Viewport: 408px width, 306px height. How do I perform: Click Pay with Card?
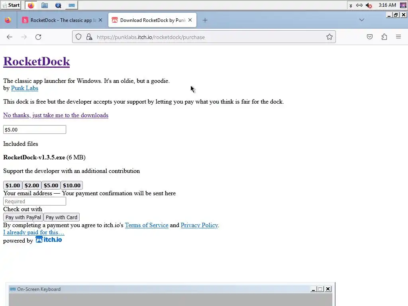[x=62, y=217]
